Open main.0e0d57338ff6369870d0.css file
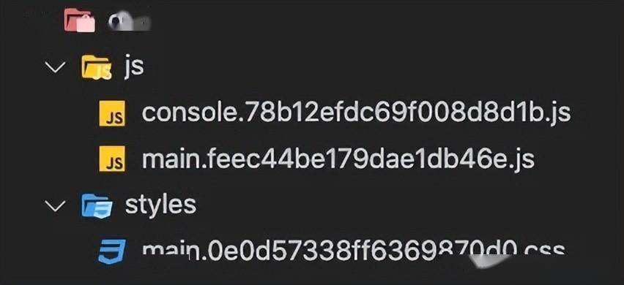Image resolution: width=624 pixels, height=285 pixels. (354, 251)
